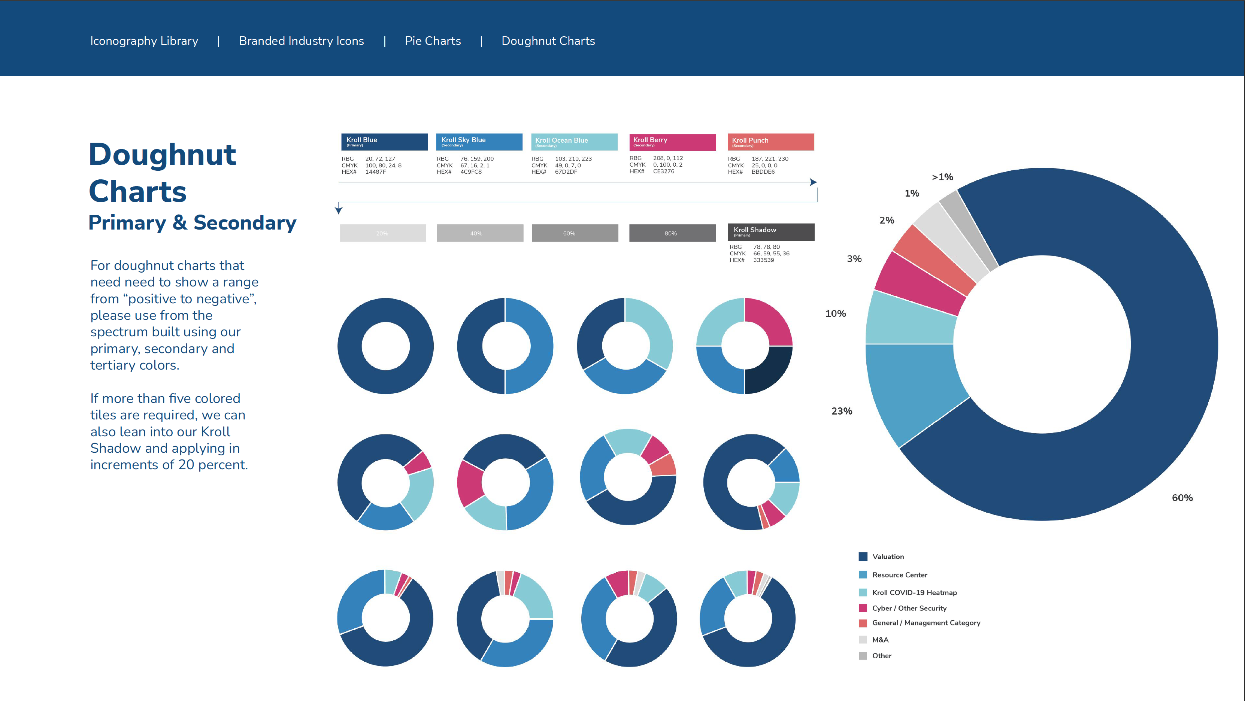Select the Kroll Sky Blue swatch
The image size is (1245, 701).
pyautogui.click(x=479, y=142)
